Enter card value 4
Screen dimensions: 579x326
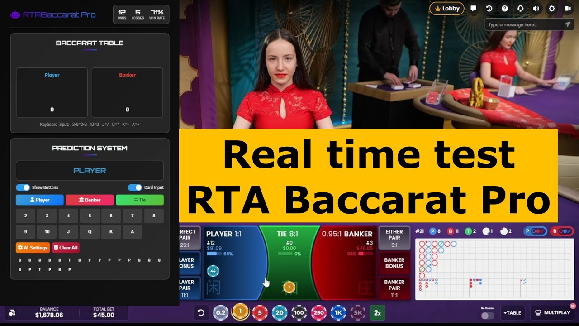click(x=68, y=216)
